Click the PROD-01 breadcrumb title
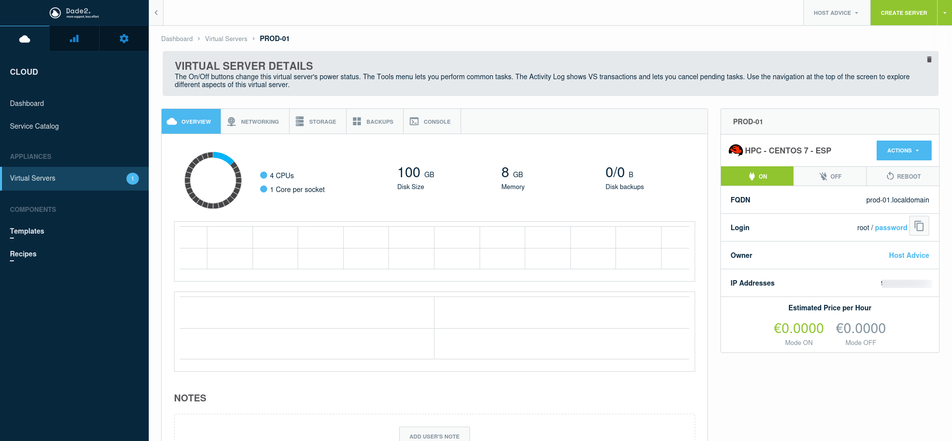This screenshot has width=952, height=441. click(275, 39)
